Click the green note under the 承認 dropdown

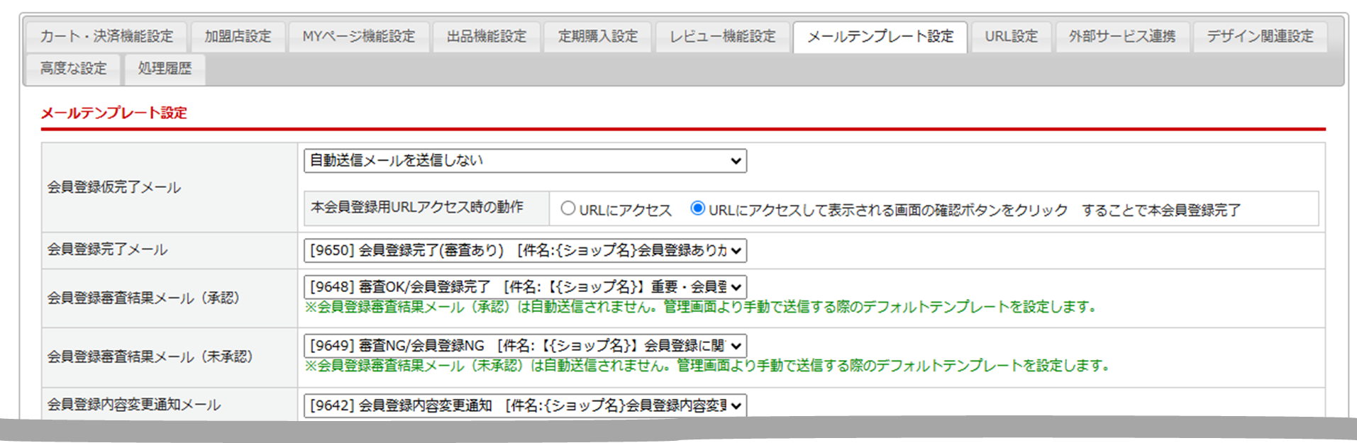pos(701,307)
